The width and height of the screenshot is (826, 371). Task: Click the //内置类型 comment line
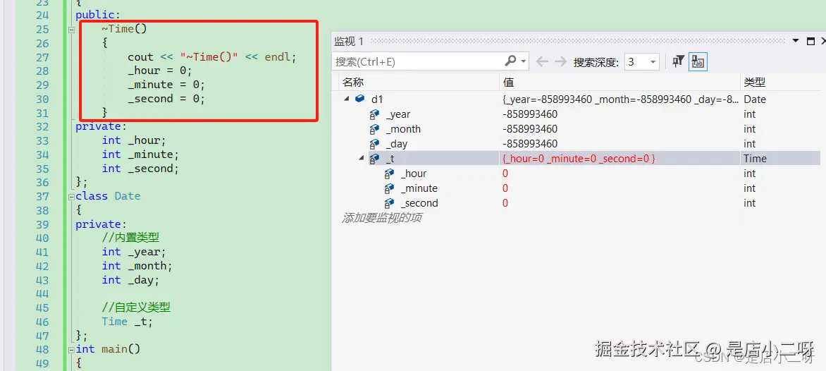click(130, 238)
